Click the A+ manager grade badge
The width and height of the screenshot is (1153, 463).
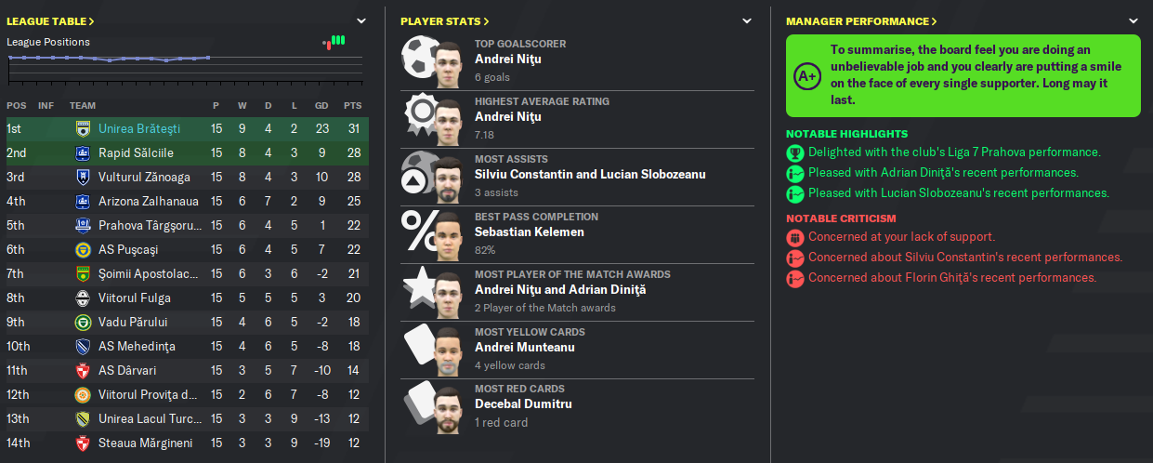[x=806, y=76]
